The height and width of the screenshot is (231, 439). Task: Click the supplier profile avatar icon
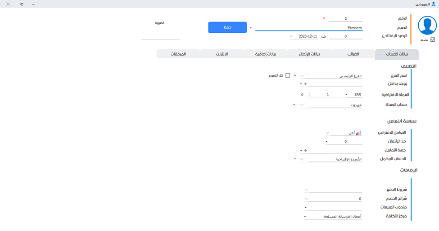click(x=427, y=26)
